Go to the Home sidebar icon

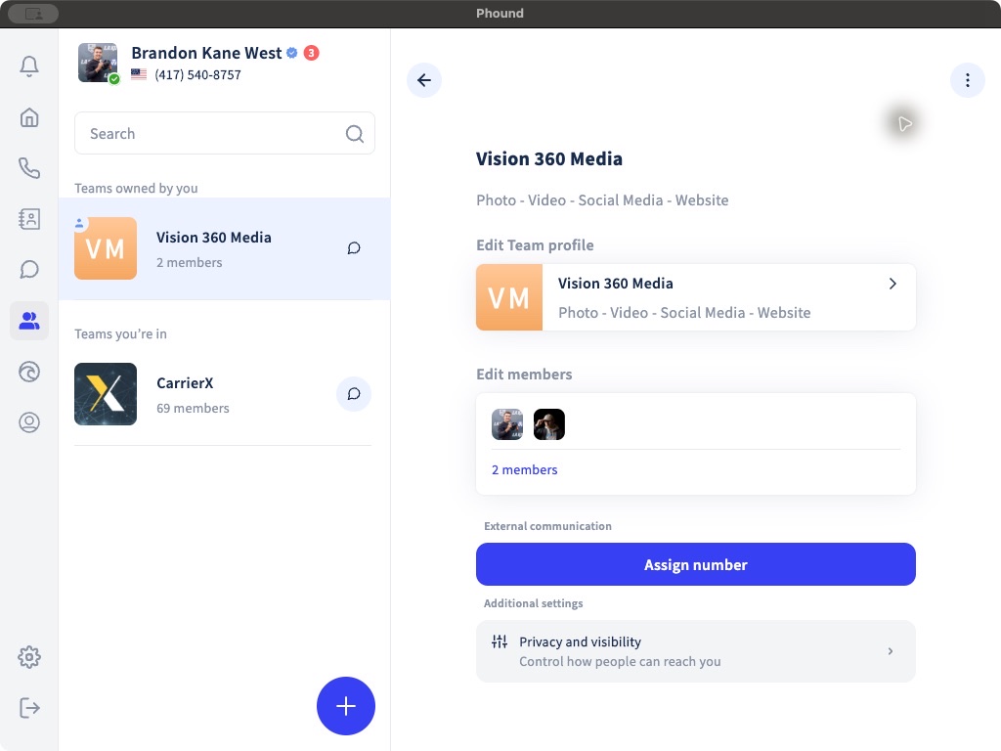click(29, 117)
